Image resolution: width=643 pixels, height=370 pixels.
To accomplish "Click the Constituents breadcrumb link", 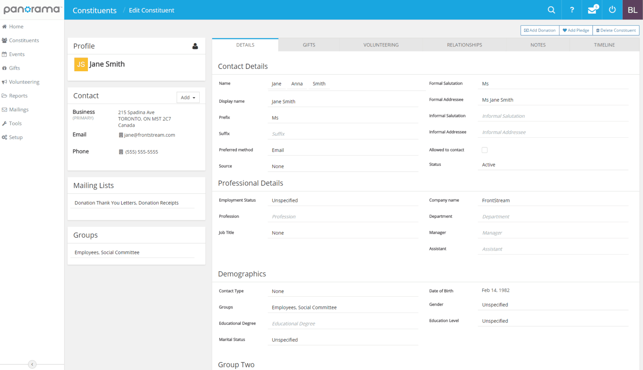I will [94, 11].
